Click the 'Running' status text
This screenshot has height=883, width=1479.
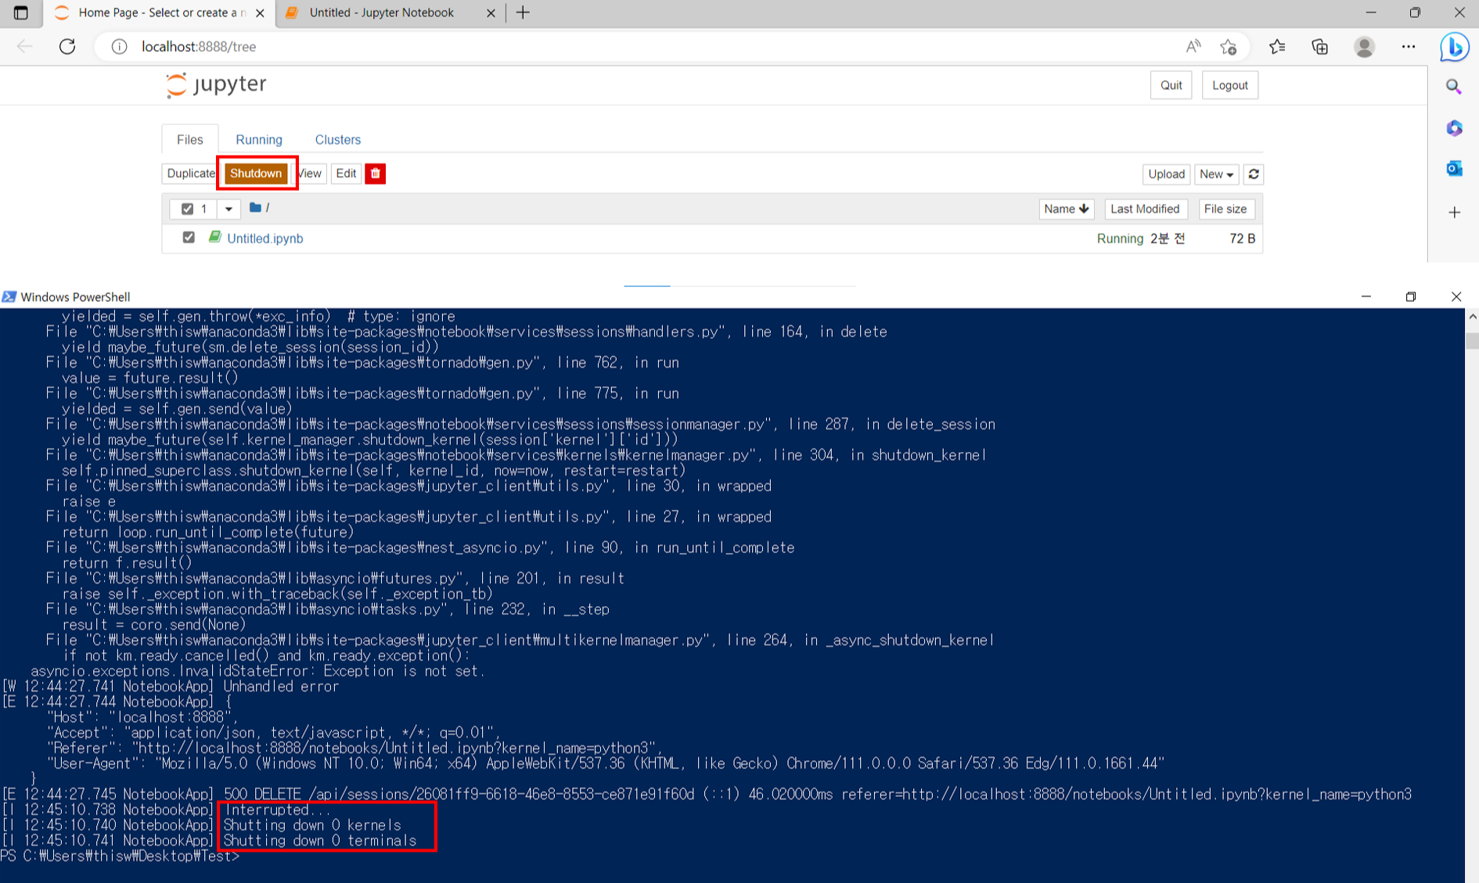(1120, 239)
